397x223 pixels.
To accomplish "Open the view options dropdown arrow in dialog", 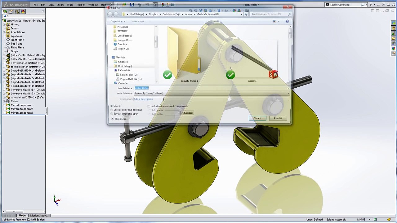I will click(279, 21).
